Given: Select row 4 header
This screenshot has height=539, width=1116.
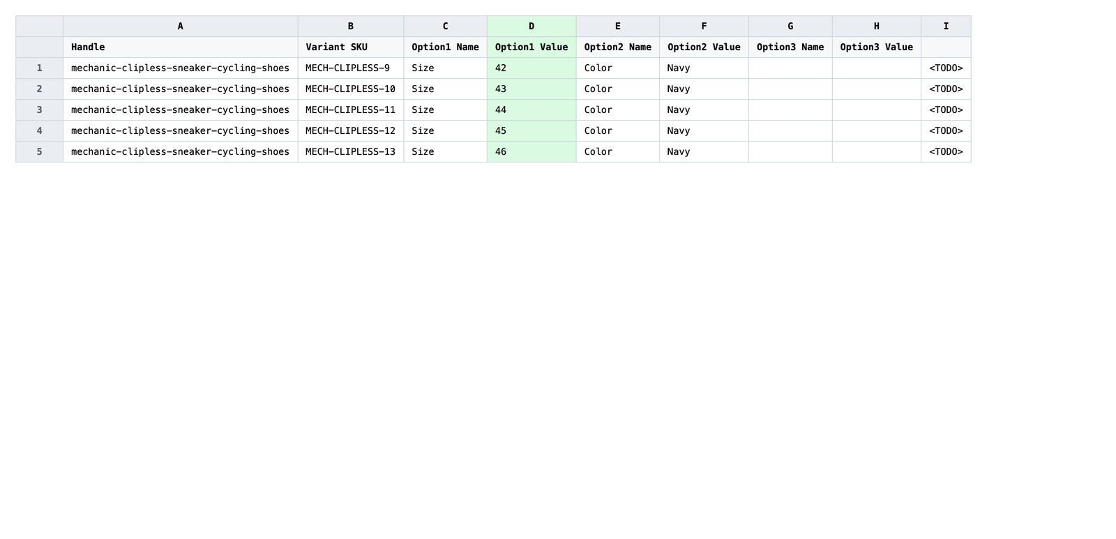Looking at the screenshot, I should (x=40, y=131).
